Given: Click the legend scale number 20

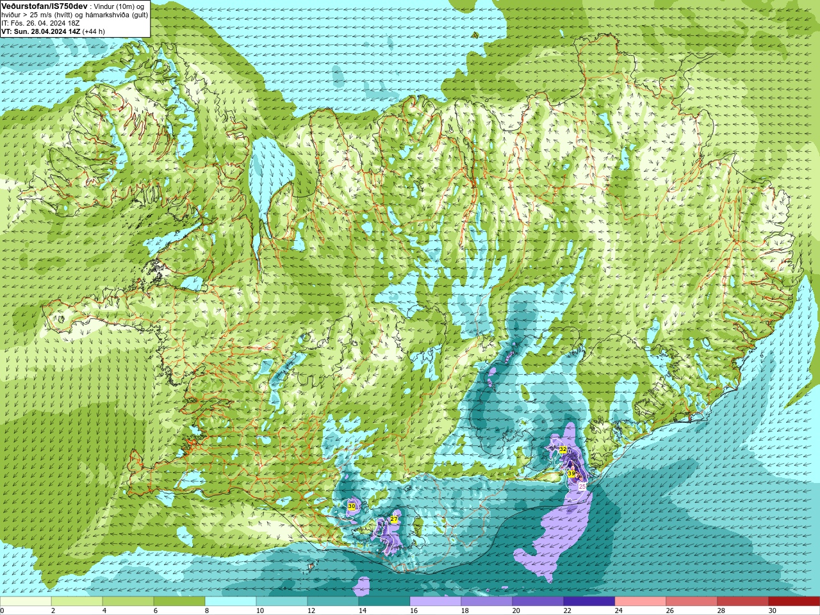Looking at the screenshot, I should [516, 611].
